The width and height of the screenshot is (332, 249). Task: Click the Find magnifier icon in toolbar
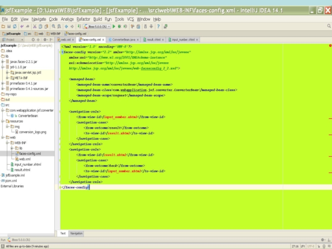53,27
